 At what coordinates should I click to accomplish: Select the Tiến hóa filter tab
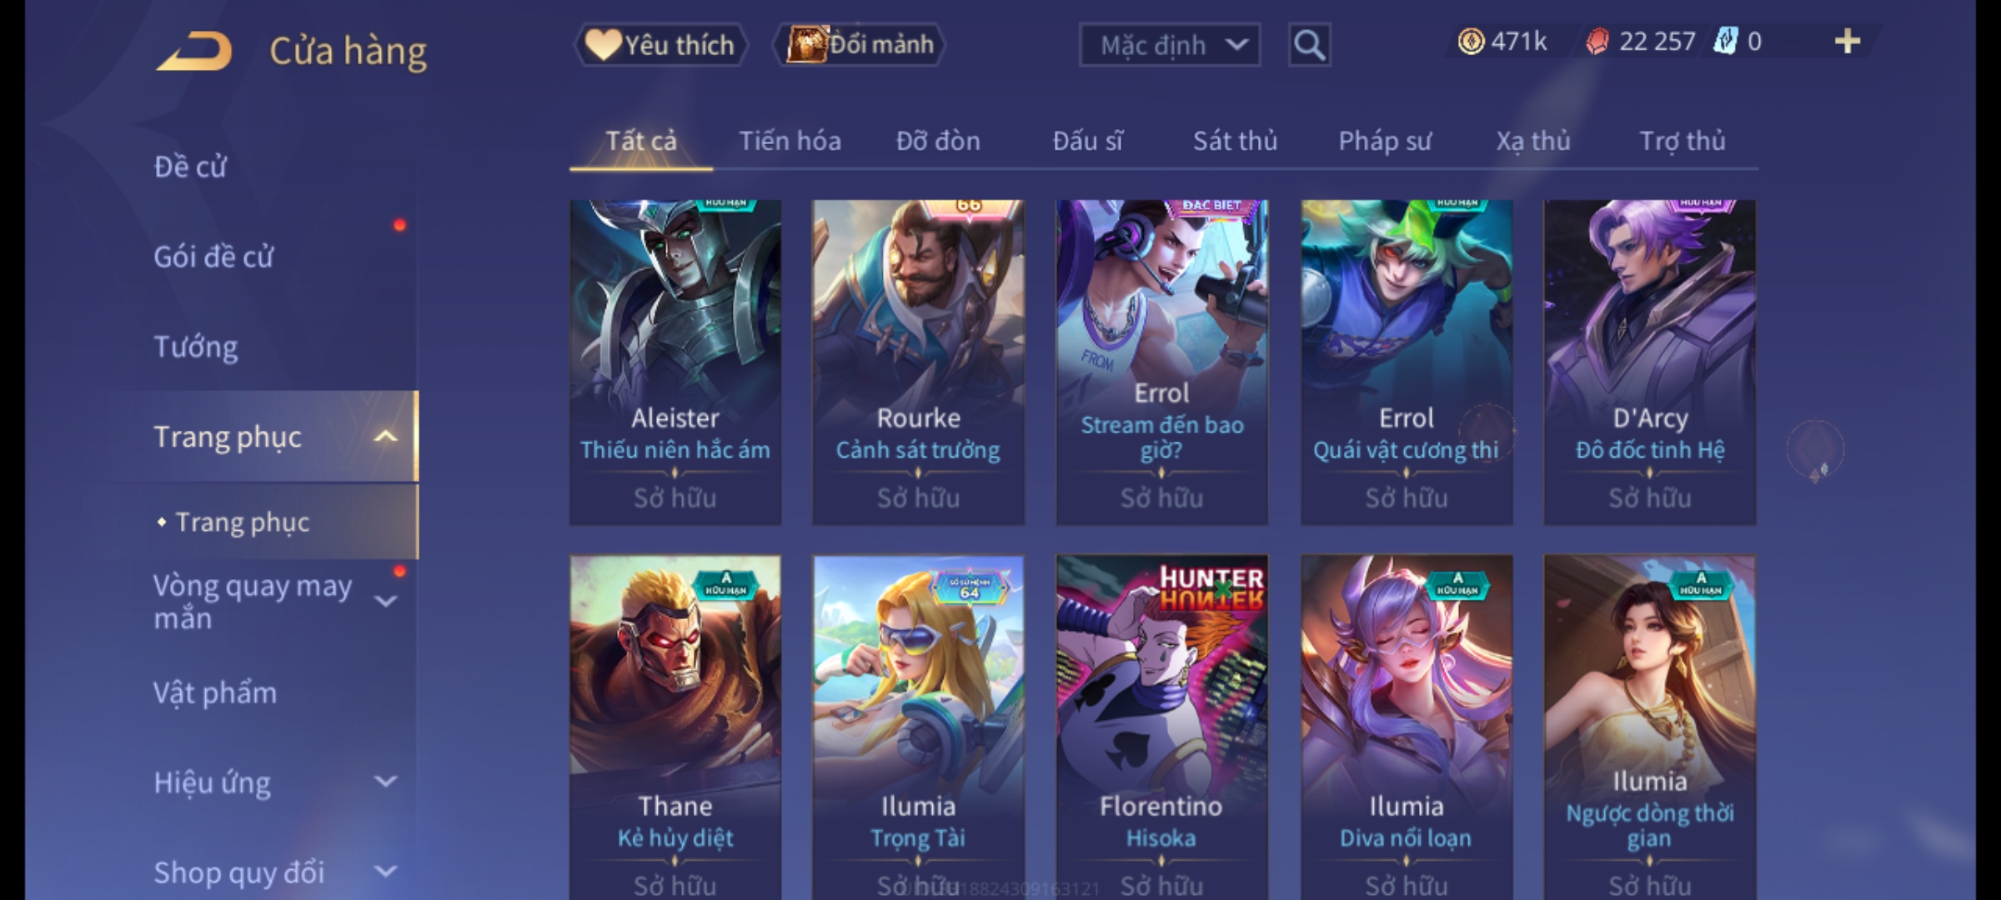point(790,141)
